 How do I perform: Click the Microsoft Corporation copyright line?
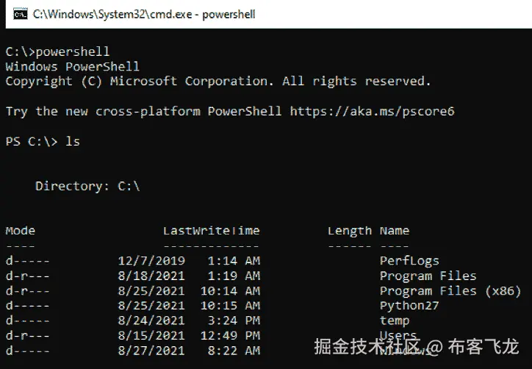pos(218,81)
